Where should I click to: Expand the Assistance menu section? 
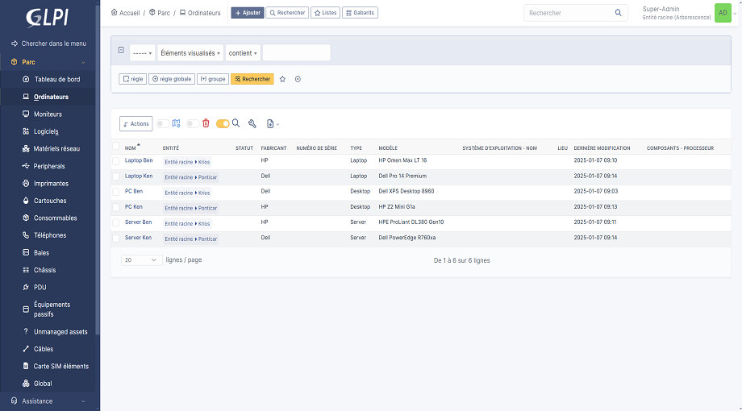[x=48, y=401]
